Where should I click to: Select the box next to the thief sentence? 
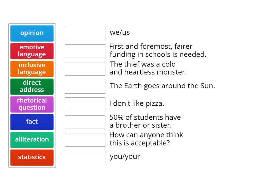point(85,68)
